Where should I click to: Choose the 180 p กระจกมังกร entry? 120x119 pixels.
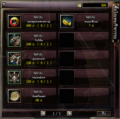(31, 78)
